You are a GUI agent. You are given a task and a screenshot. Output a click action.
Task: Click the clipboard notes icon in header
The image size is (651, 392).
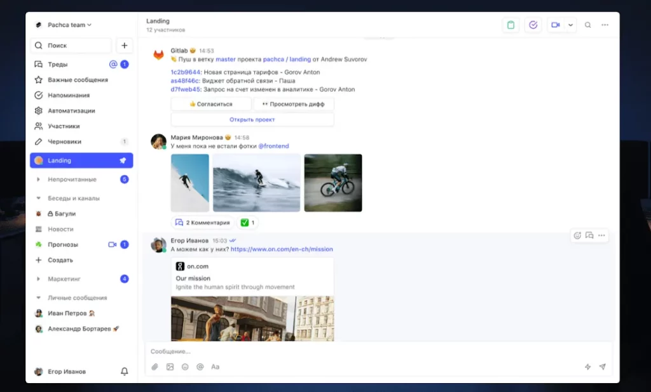click(x=510, y=25)
